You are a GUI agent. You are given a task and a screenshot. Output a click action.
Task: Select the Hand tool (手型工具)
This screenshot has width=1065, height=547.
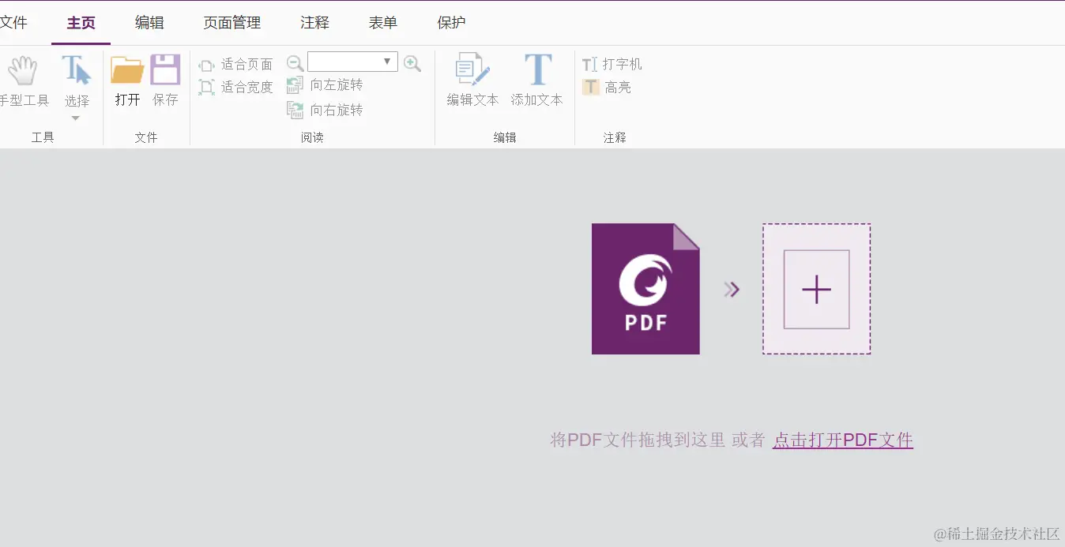[23, 81]
